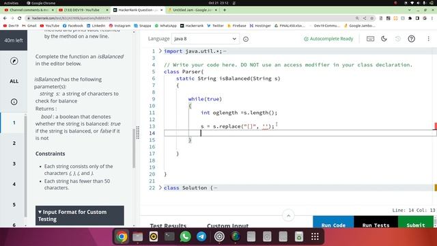Viewport: 437px width, 246px height.
Task: Open the Firebase bookmark
Action: [x=237, y=26]
